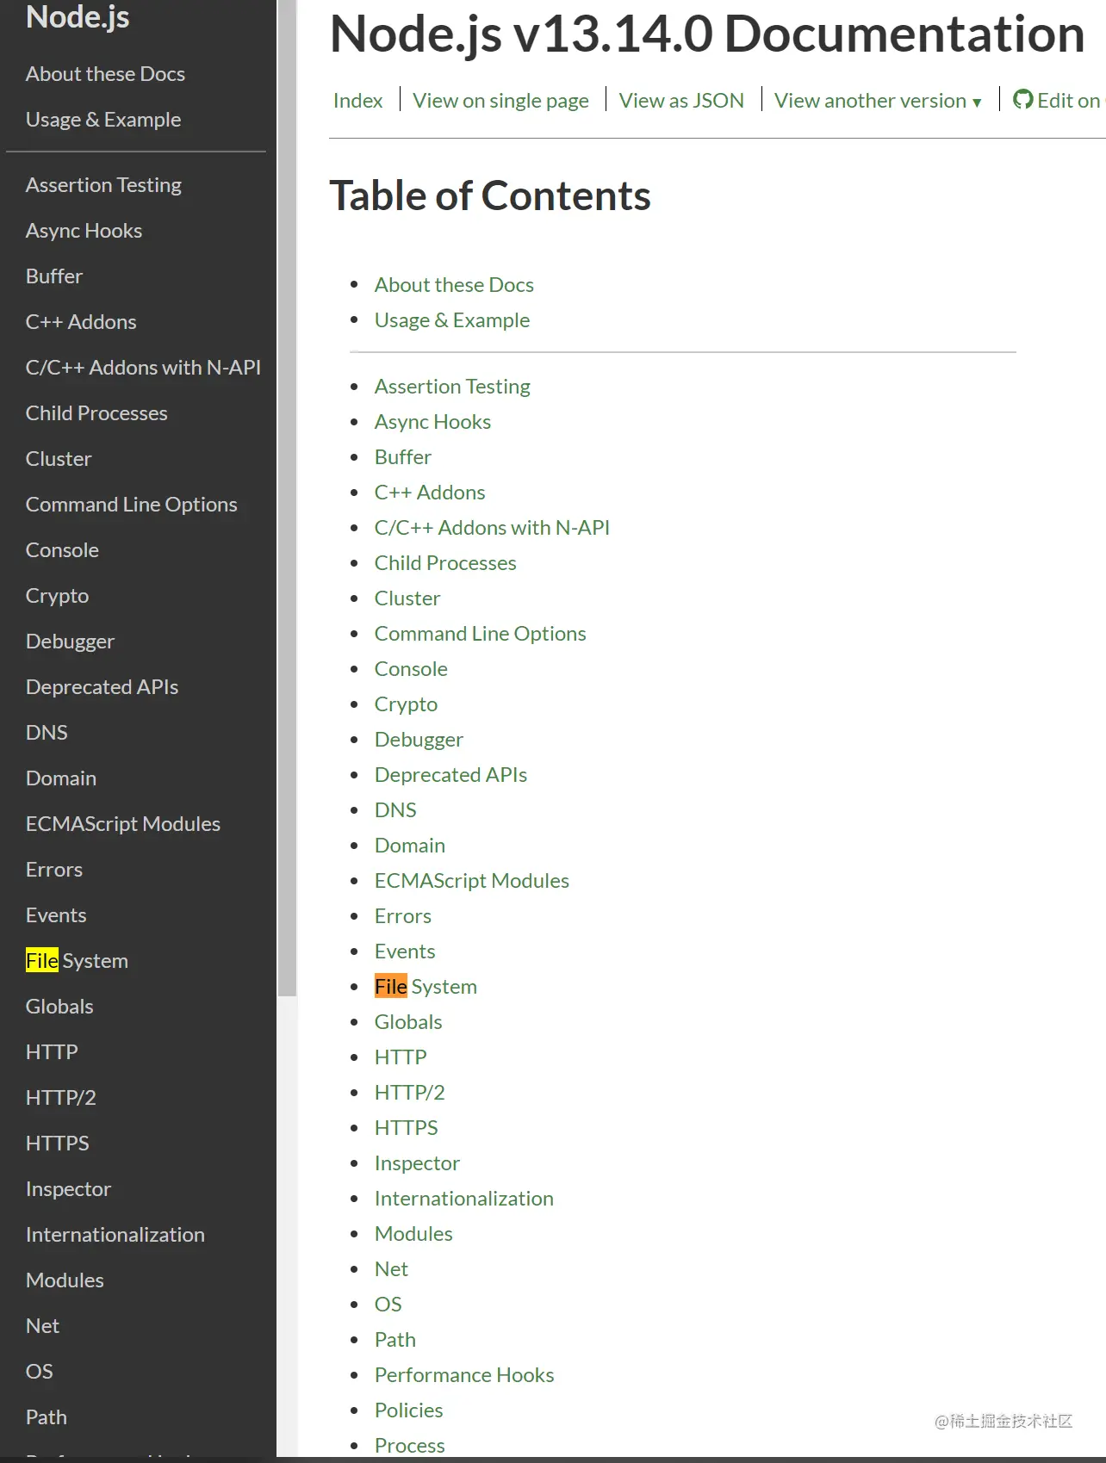Viewport: 1106px width, 1463px height.
Task: Select Buffer in the sidebar
Action: pyautogui.click(x=54, y=276)
